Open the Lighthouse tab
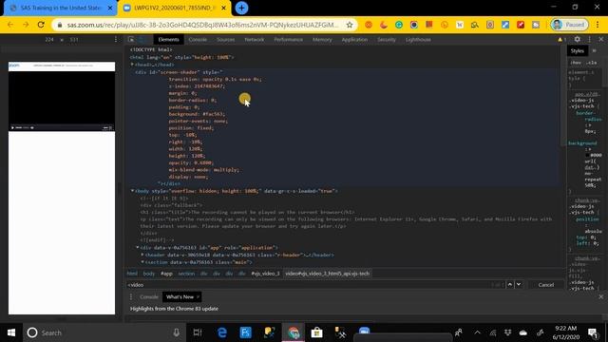This screenshot has width=608, height=342. click(418, 40)
